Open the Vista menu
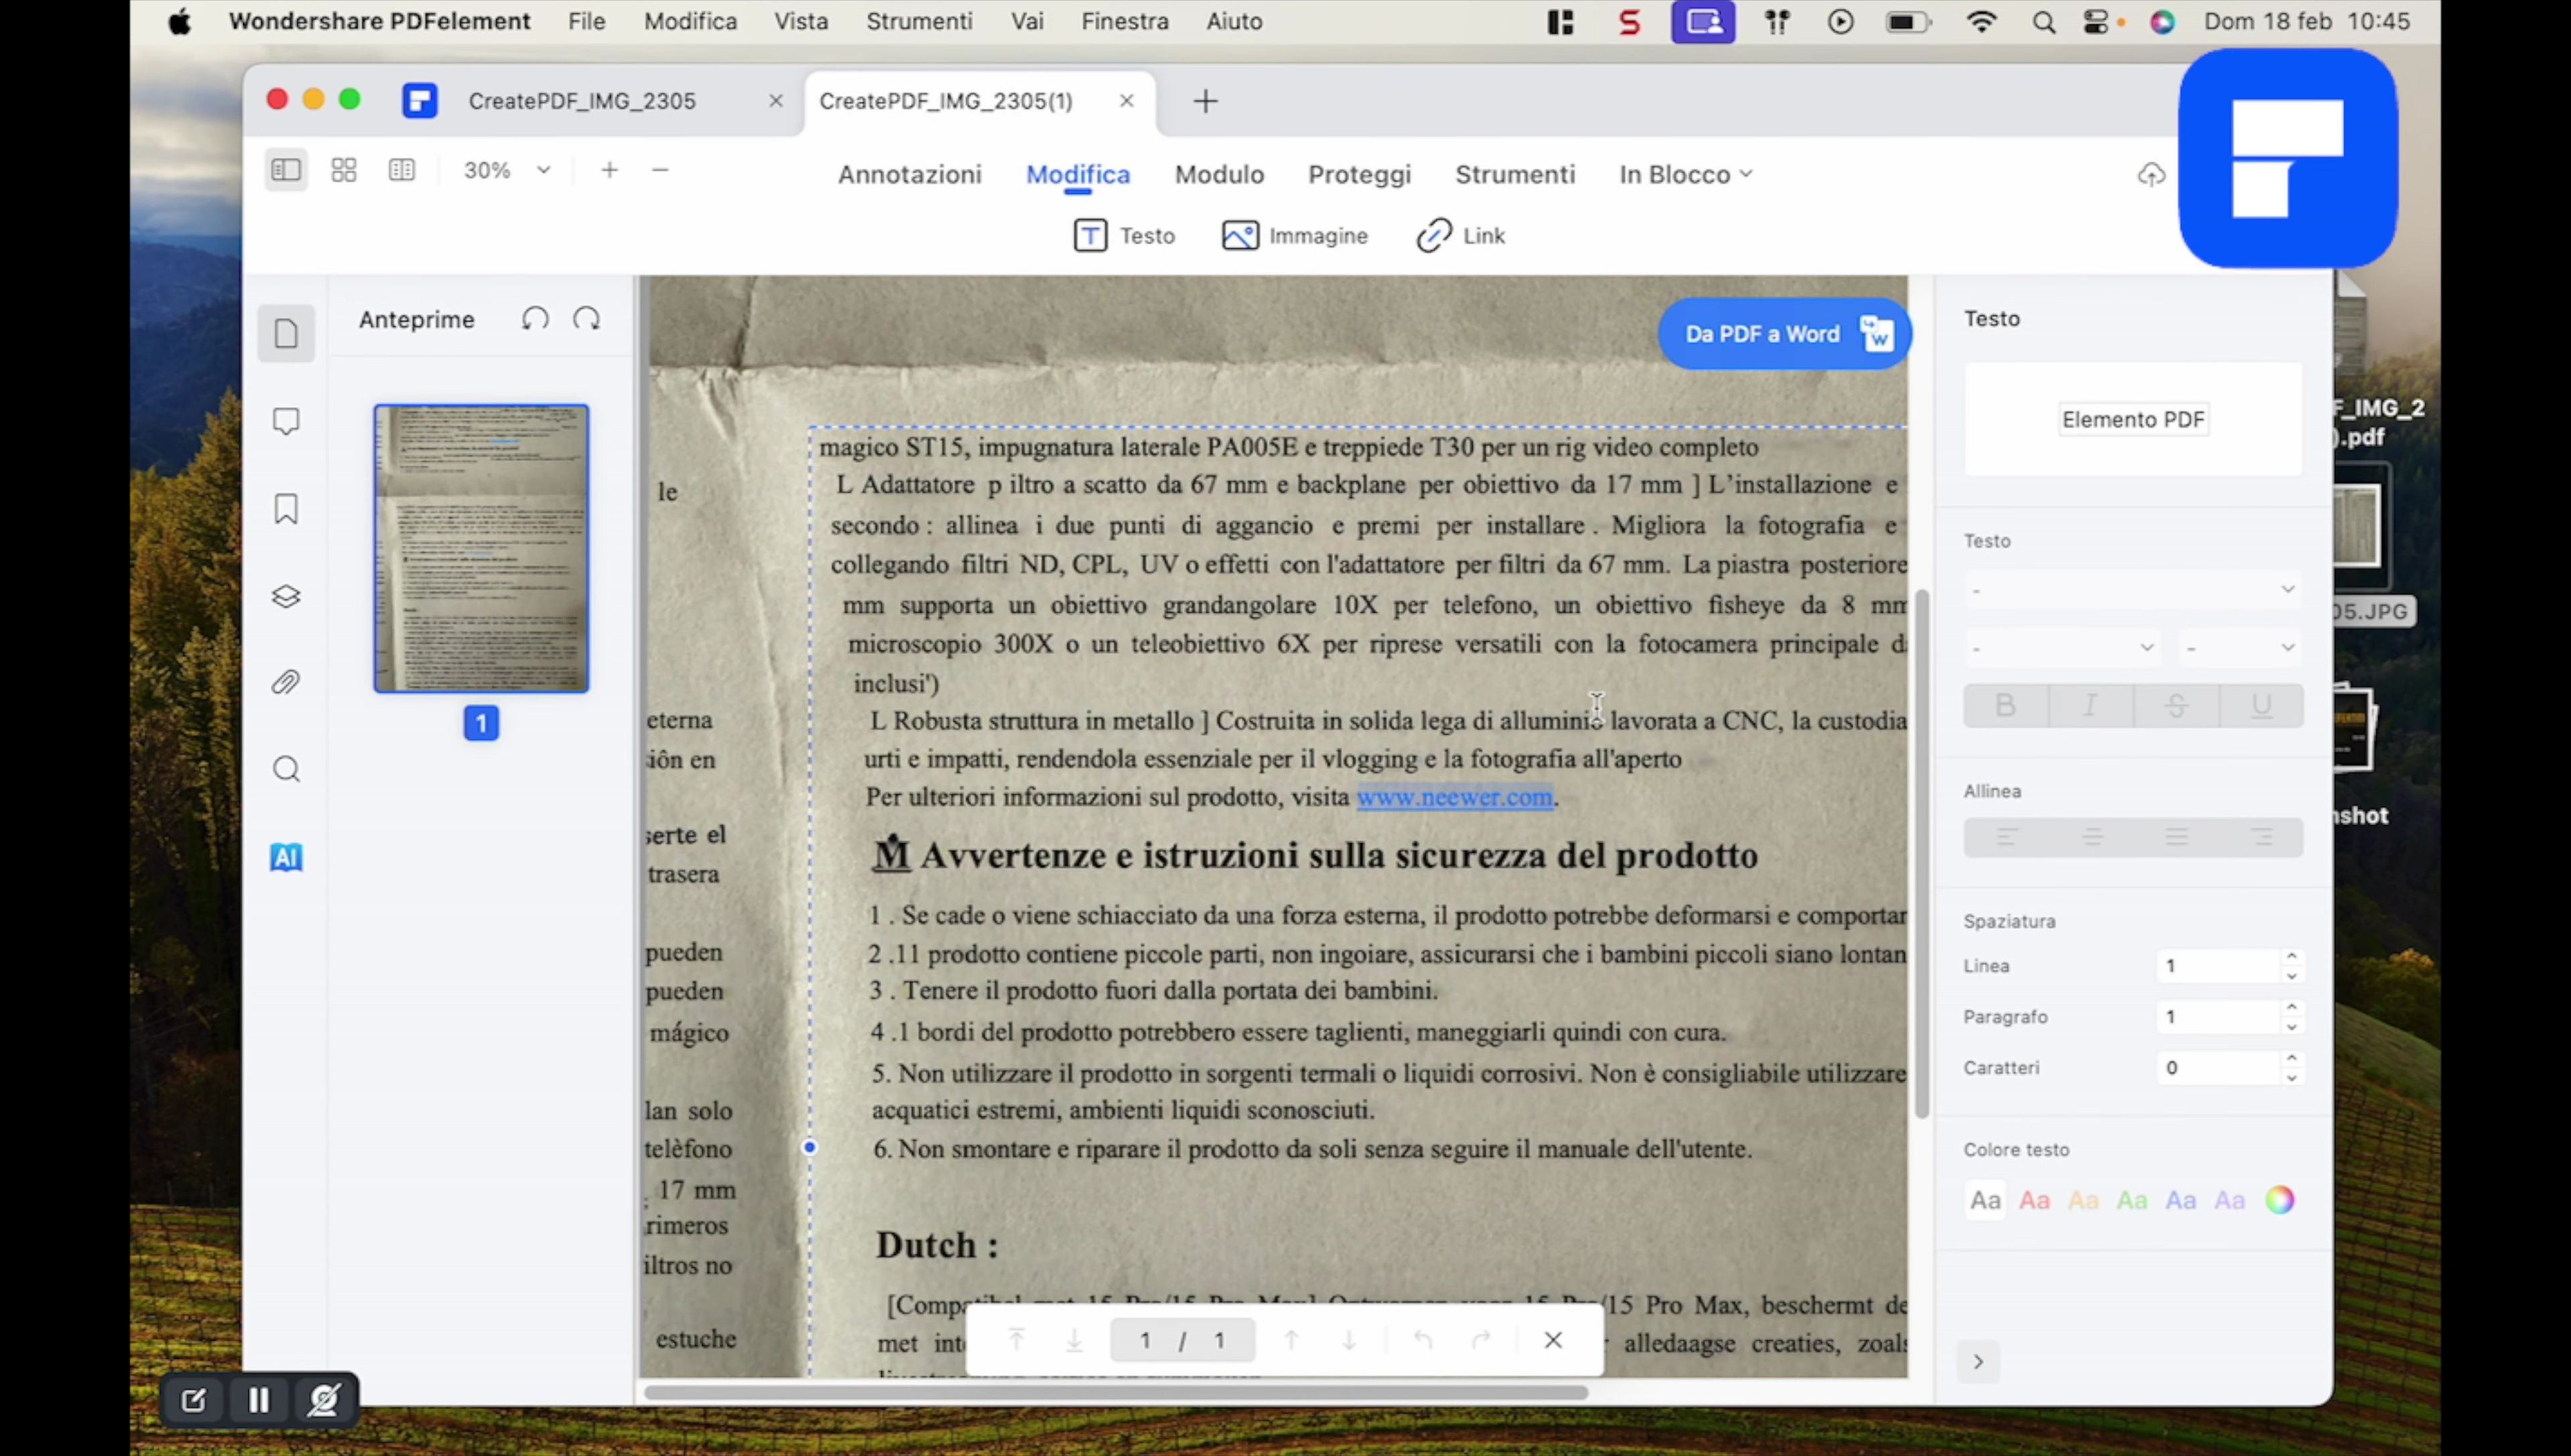2571x1456 pixels. pos(800,21)
